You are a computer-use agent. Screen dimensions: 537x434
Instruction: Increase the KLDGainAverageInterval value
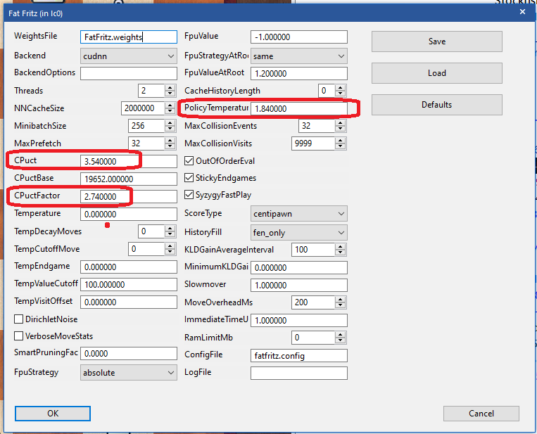click(x=341, y=246)
